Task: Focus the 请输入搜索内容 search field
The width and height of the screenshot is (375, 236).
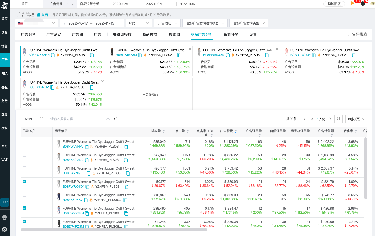Action: 79,119
